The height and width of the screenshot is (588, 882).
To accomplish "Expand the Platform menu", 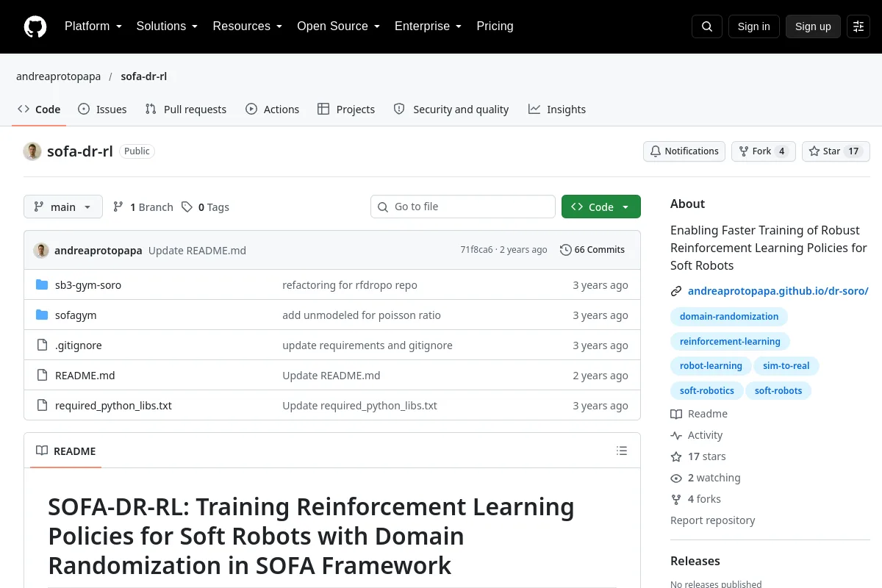I will 93,26.
